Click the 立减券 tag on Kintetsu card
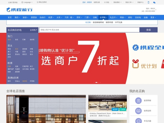 pyautogui.click(x=123, y=109)
